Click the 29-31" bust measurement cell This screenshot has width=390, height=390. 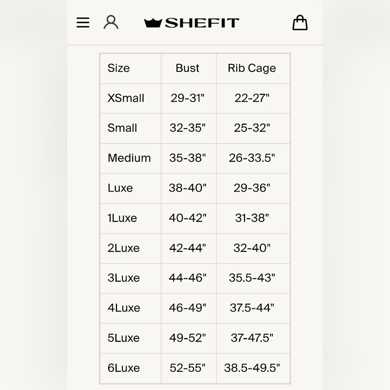click(x=188, y=98)
